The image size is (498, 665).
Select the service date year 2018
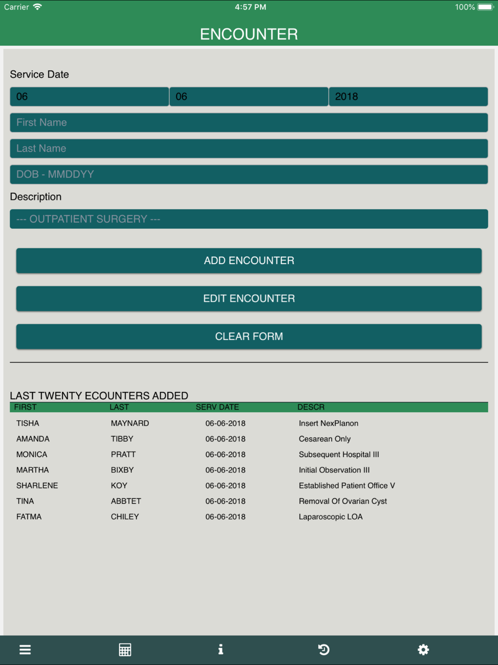[408, 97]
